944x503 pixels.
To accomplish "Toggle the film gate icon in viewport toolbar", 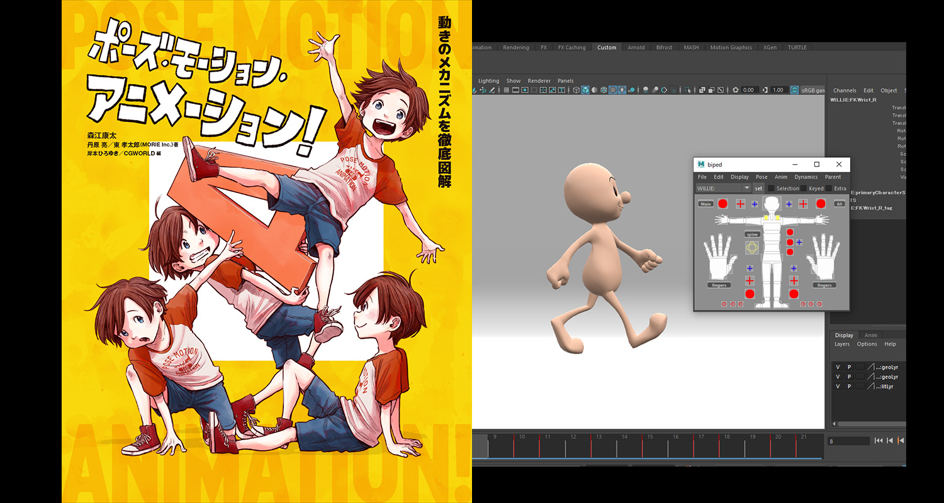I will [x=515, y=90].
